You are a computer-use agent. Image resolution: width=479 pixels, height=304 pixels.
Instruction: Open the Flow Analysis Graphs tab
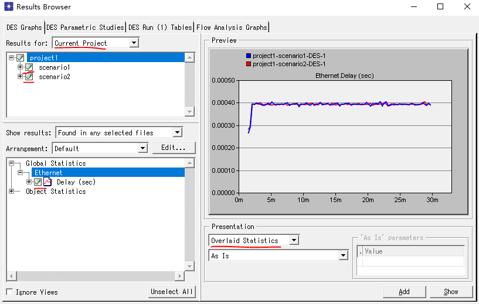click(232, 28)
